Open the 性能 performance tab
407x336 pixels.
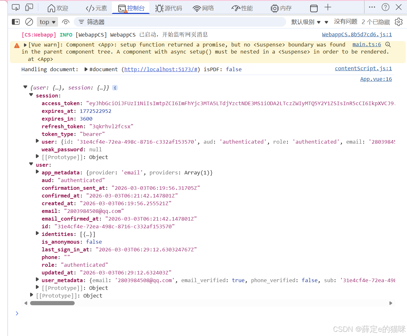coord(242,8)
